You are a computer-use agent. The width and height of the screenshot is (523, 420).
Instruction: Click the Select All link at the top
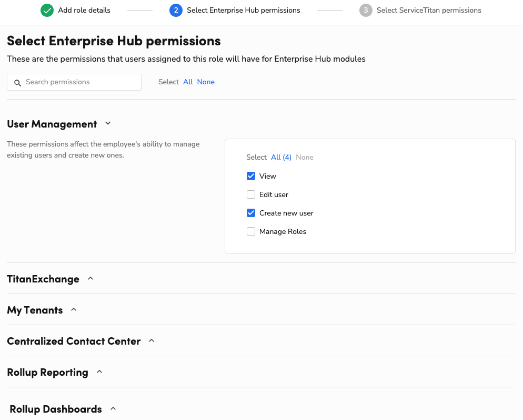[x=187, y=82]
